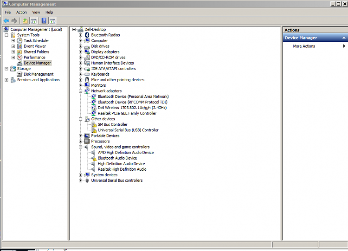Screen dimensions: 348x251
Task: Select IDE ATA/ATAPI controllers category
Action: (x=113, y=69)
